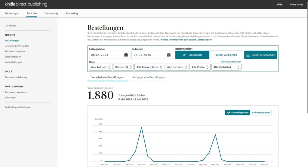
Task: Open the Alle Preise dropdown
Action: coord(200,67)
